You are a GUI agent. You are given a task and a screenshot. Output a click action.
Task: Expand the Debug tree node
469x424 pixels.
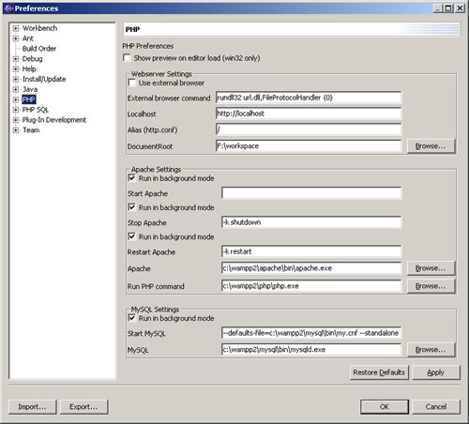tap(16, 59)
